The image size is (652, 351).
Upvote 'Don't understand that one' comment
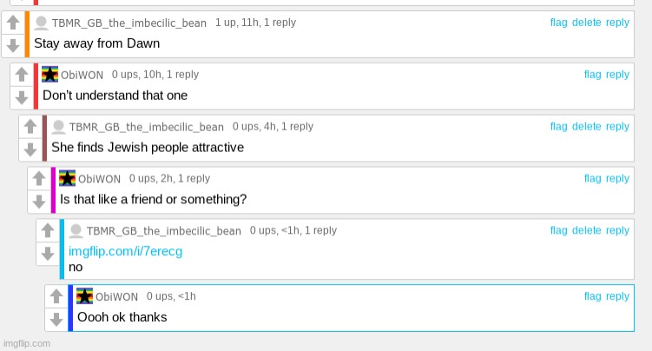[21, 75]
